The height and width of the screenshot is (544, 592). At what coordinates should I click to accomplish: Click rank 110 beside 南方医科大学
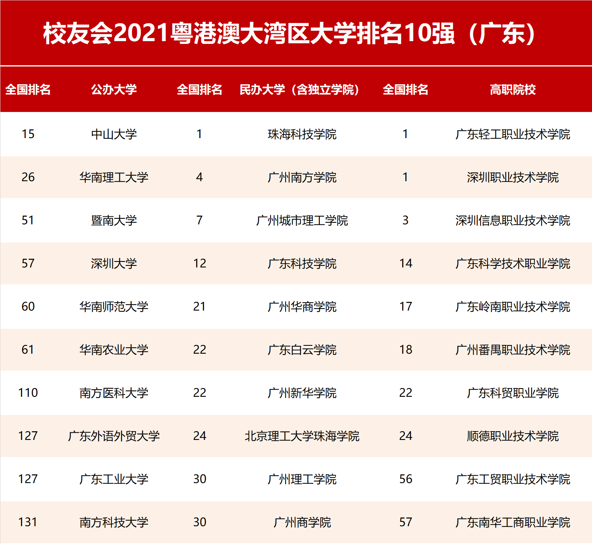[28, 393]
